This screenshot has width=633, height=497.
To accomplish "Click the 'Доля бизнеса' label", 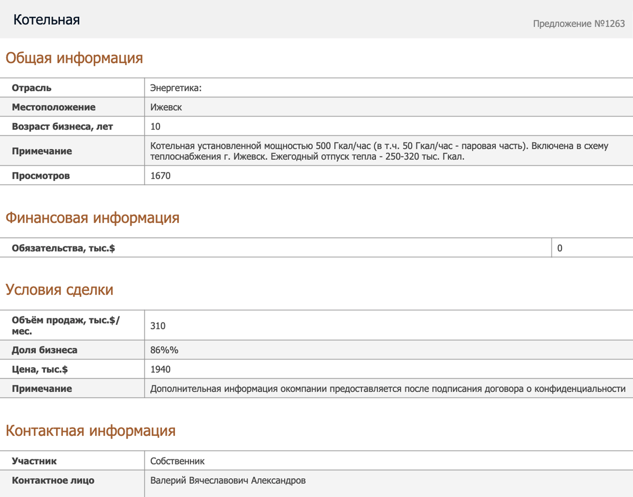I will coord(45,350).
